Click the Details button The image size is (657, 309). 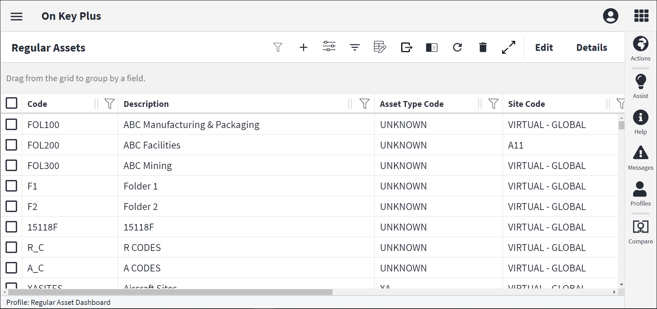pyautogui.click(x=592, y=47)
